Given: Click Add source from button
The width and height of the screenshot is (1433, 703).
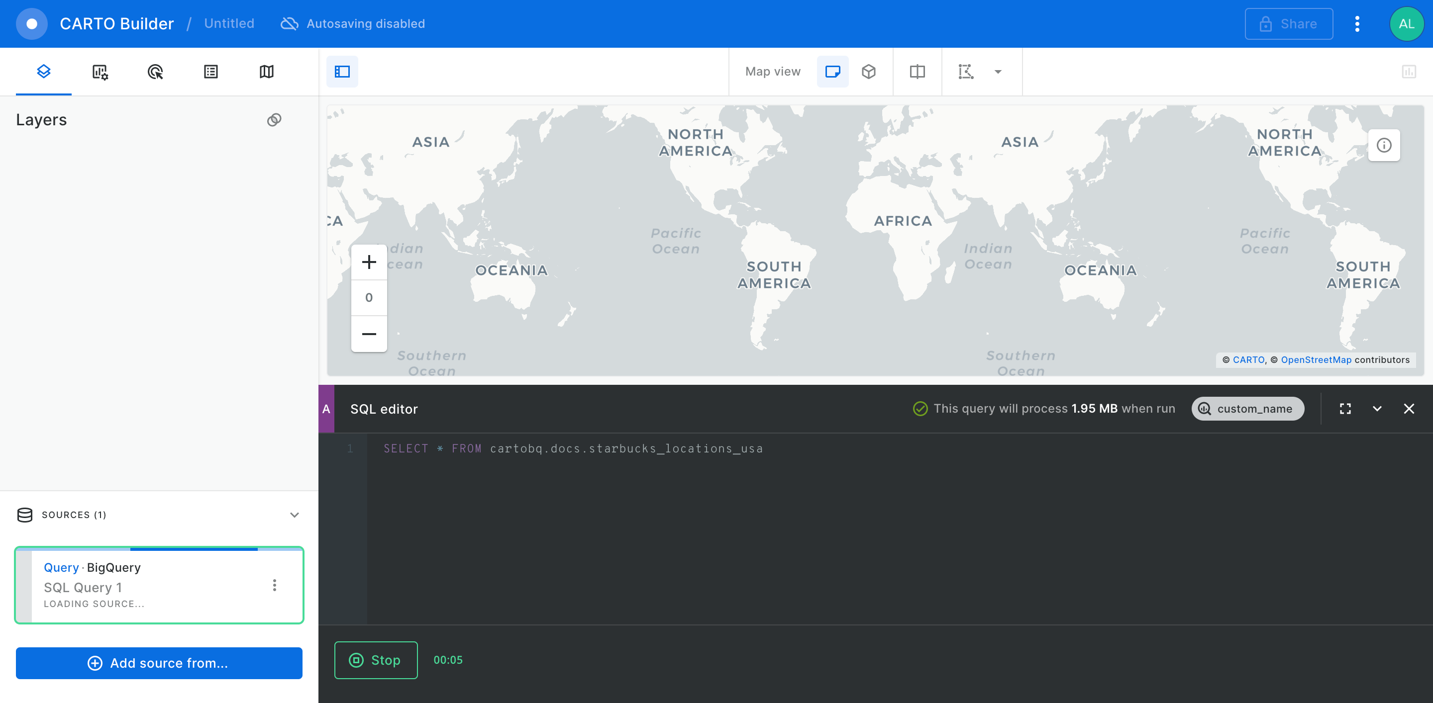Looking at the screenshot, I should pos(159,663).
